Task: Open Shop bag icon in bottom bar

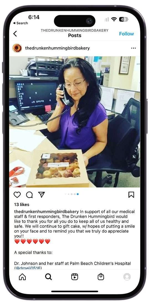Action: coord(101,277)
